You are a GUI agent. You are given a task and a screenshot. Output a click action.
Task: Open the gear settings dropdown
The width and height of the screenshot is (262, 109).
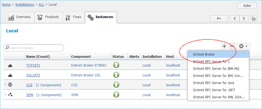243,46
